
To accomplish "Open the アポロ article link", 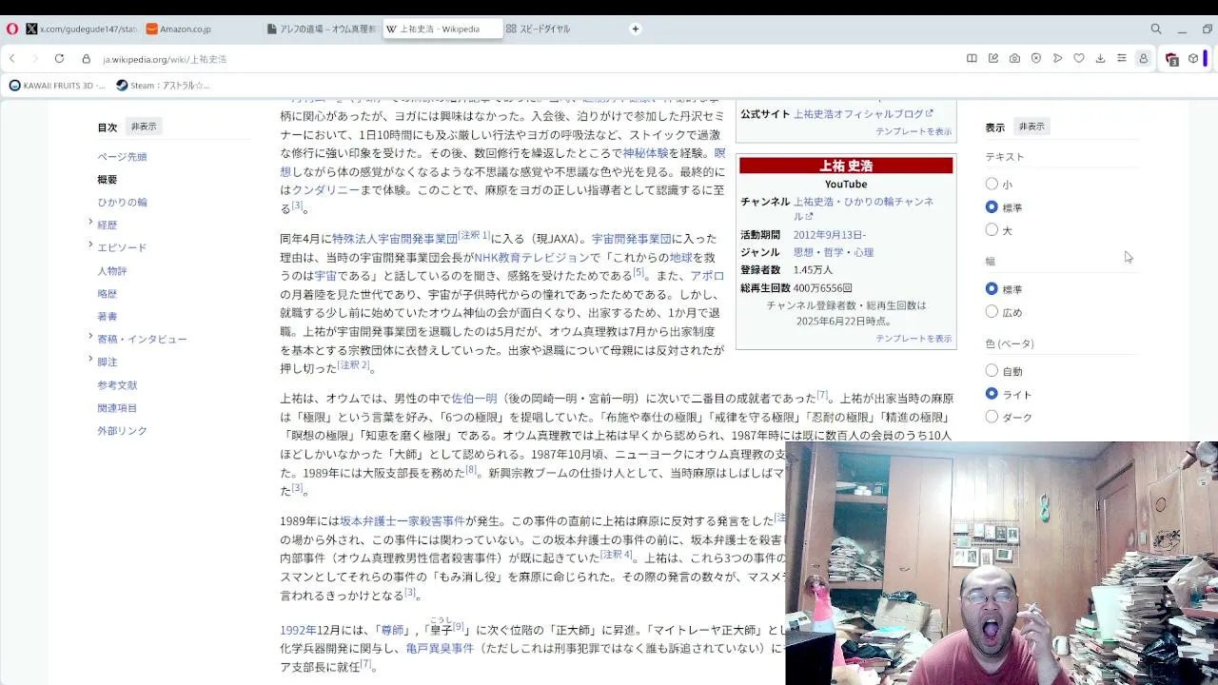I will coord(707,276).
